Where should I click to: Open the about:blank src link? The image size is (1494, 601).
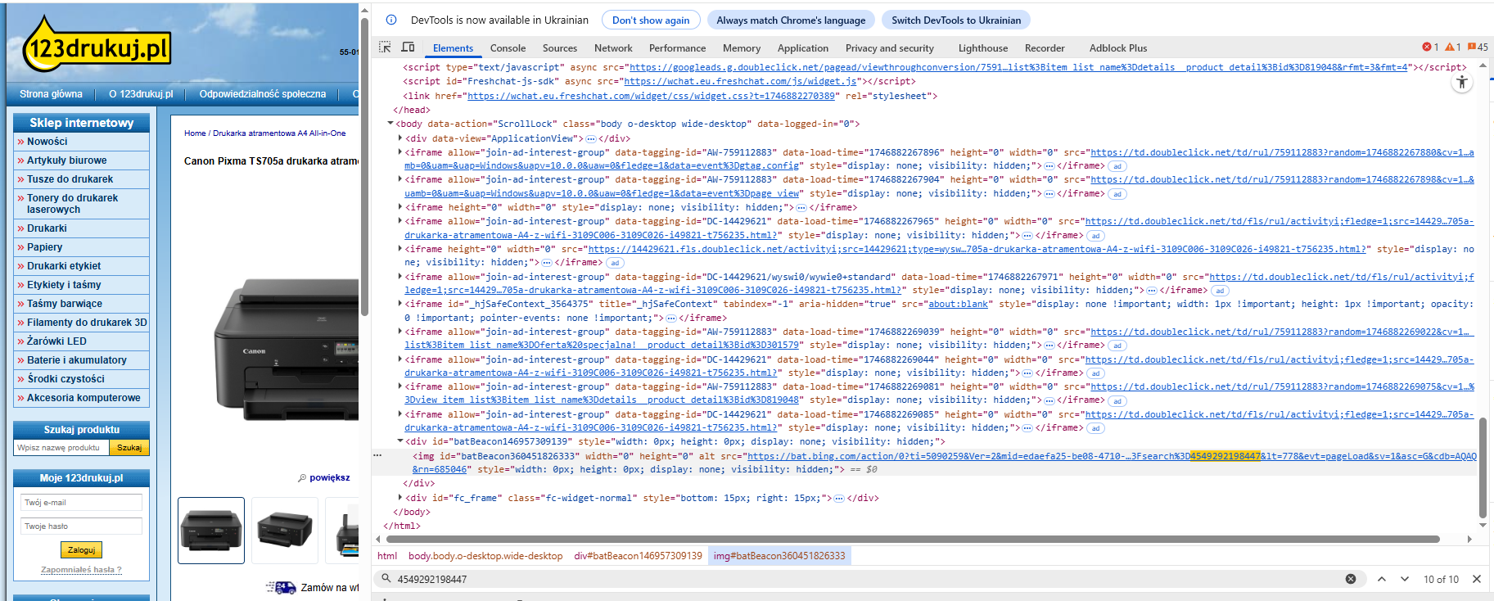click(x=958, y=304)
